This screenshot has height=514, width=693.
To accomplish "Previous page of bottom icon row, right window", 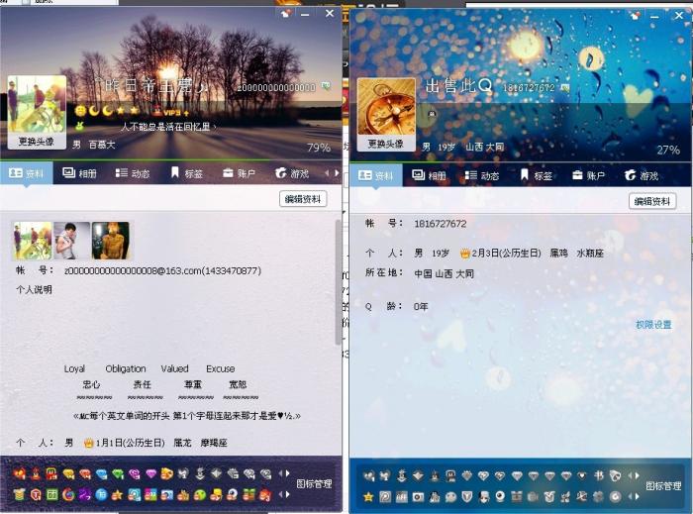I will tap(631, 496).
